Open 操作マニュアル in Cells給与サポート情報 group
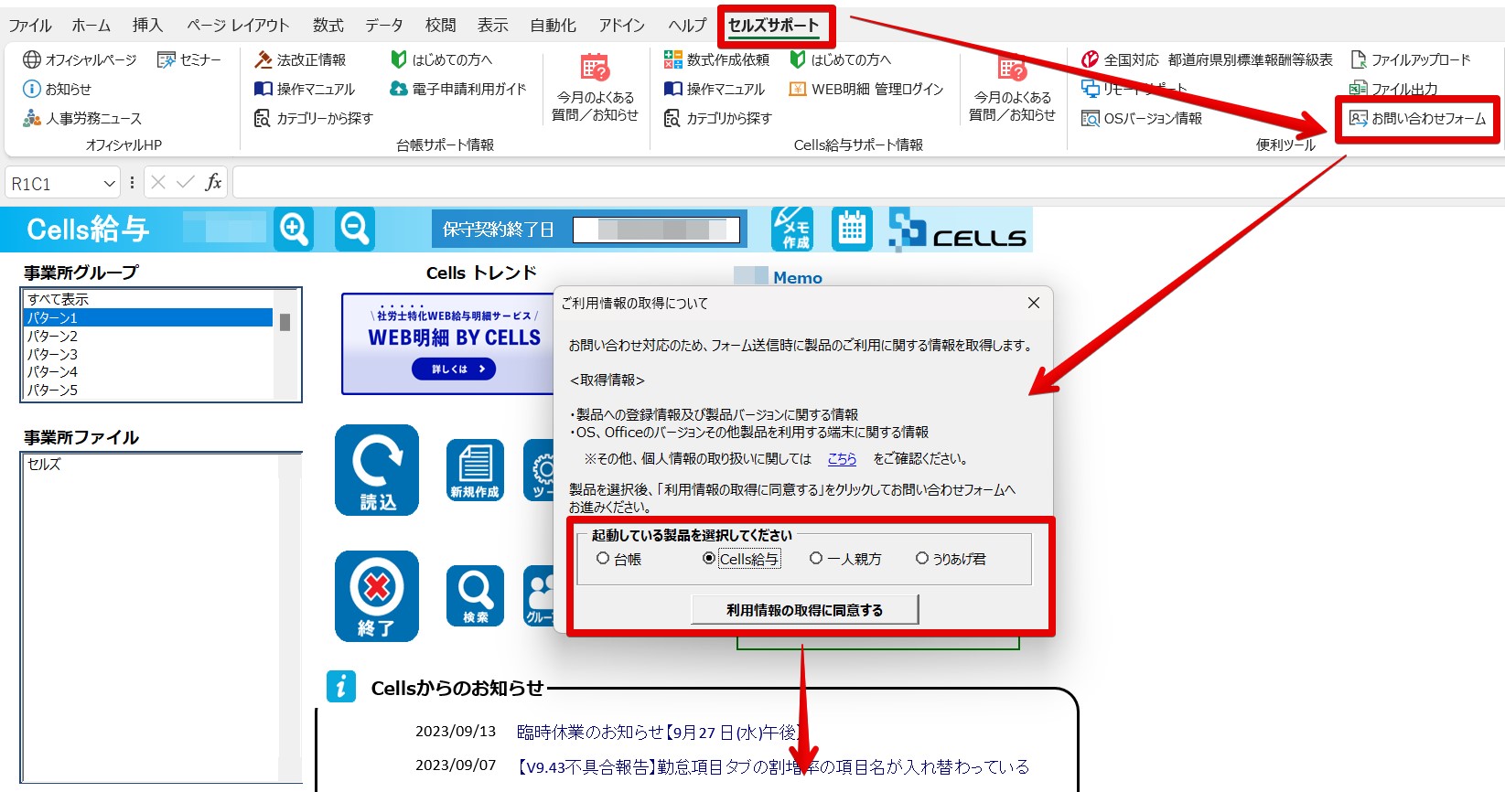The image size is (1505, 792). click(x=715, y=89)
